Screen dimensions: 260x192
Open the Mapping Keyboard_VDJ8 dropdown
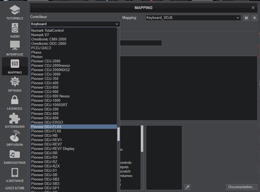point(193,18)
